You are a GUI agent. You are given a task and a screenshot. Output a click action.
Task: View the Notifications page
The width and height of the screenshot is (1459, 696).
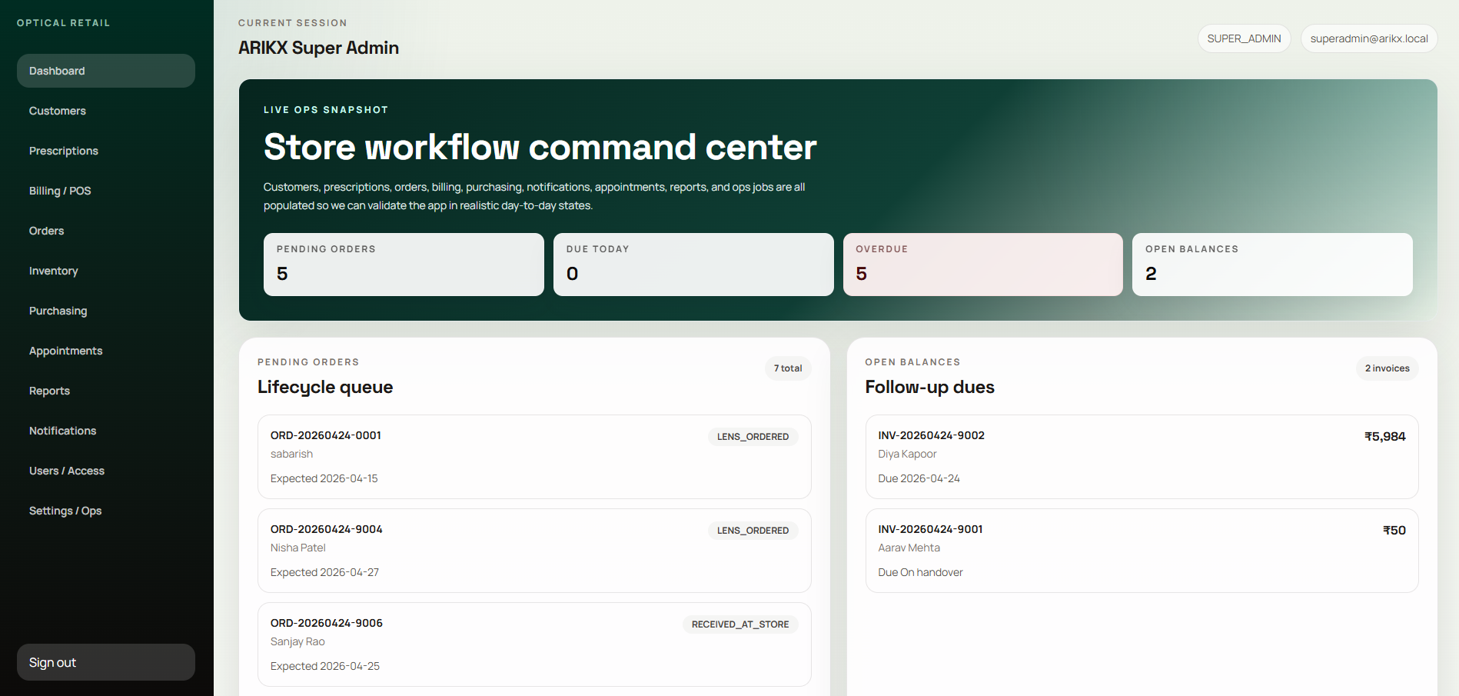(x=63, y=431)
